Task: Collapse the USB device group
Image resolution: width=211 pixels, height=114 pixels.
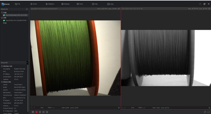Action: [2, 18]
